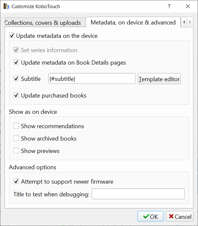Viewport: 198px width, 226px height.
Task: Enable Show recommendations
Action: pos(16,126)
